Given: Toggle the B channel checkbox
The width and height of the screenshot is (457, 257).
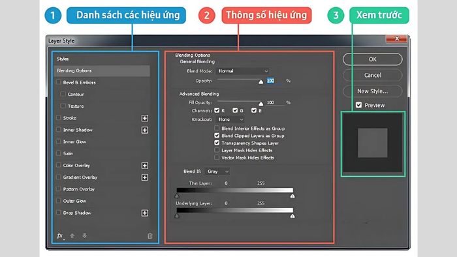Looking at the screenshot, I should click(x=254, y=110).
